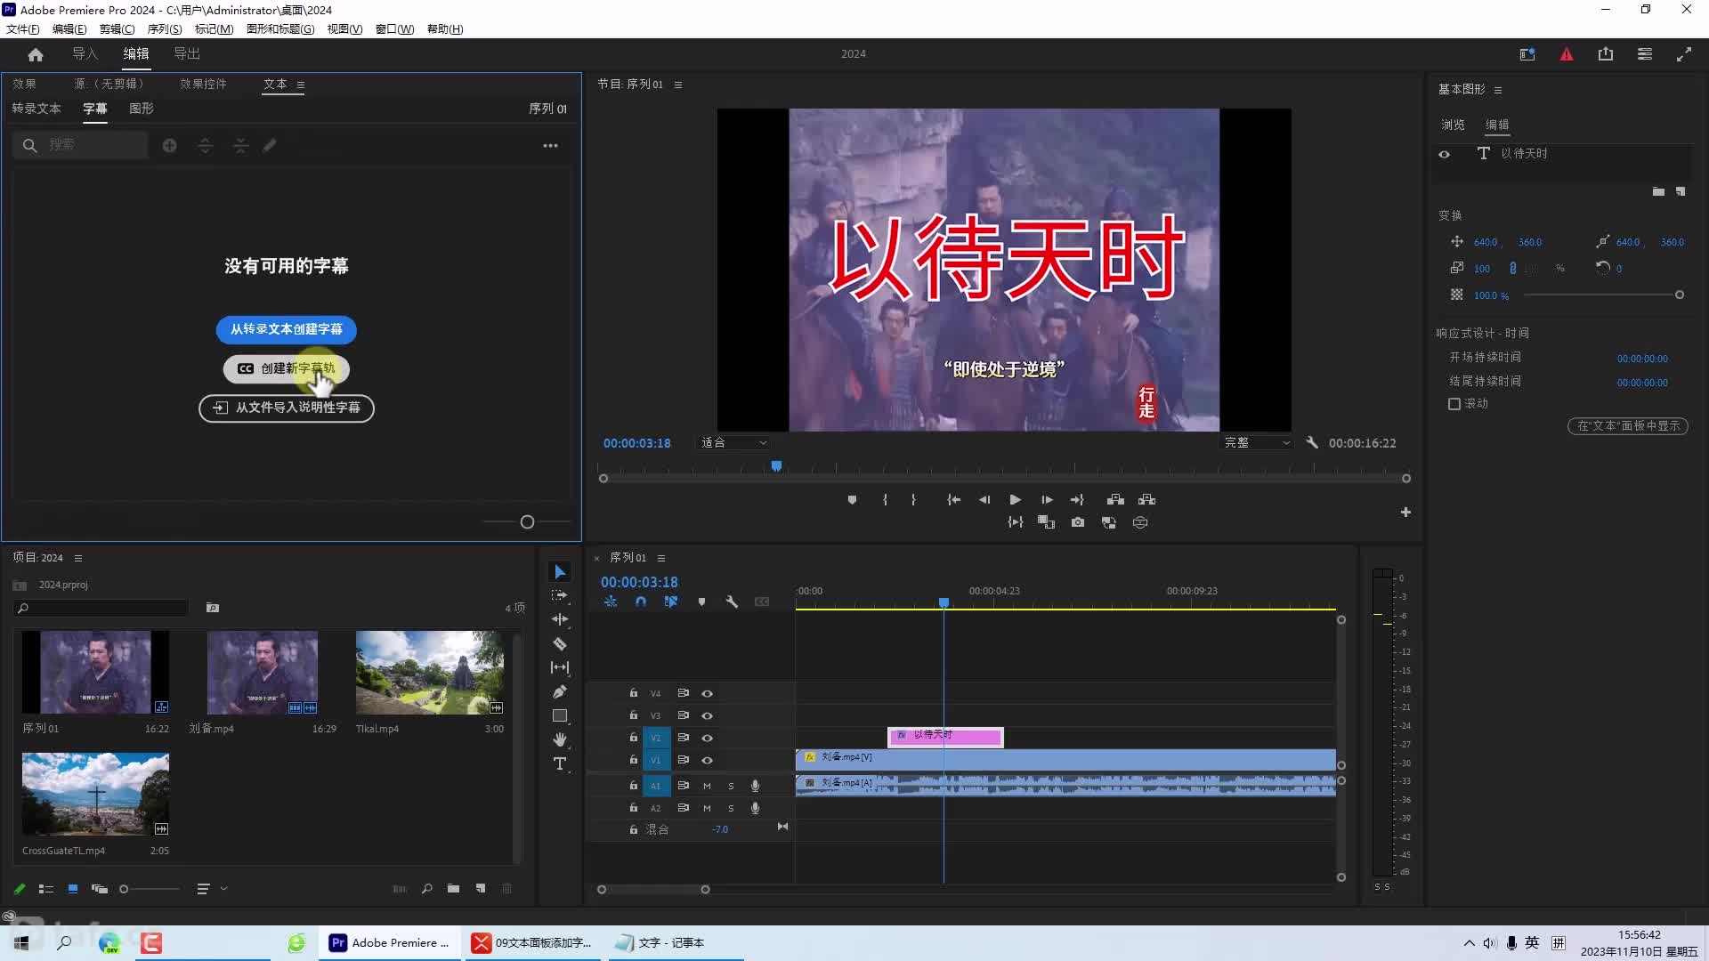Screen dimensions: 1709x961
Task: Mute audio track A1
Action: pos(707,786)
